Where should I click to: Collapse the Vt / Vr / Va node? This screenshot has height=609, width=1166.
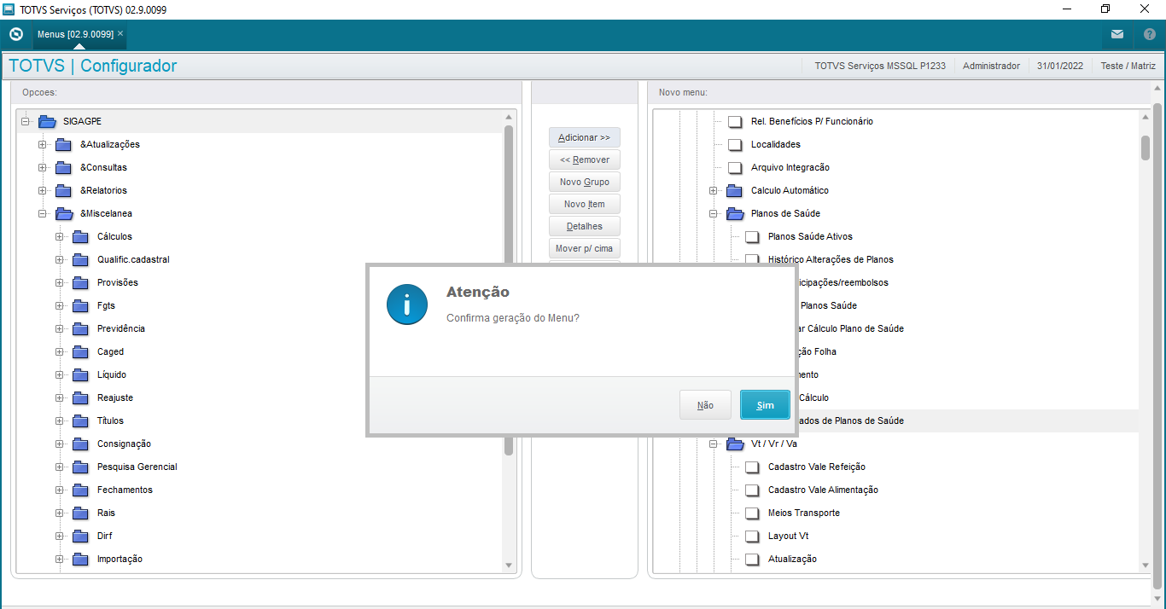coord(714,444)
